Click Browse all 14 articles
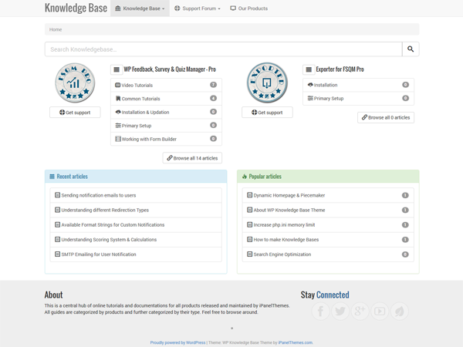The height and width of the screenshot is (347, 463). [192, 158]
